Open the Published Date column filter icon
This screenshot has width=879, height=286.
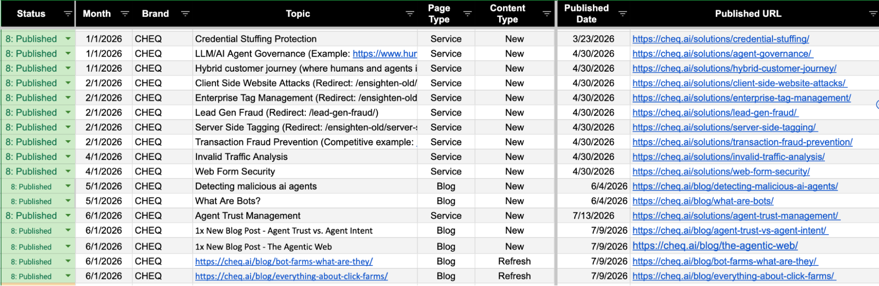[x=623, y=14]
